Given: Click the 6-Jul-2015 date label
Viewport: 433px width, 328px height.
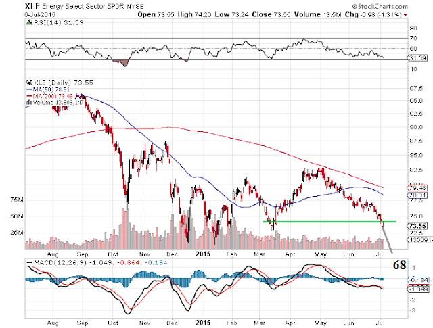Looking at the screenshot, I should point(40,15).
